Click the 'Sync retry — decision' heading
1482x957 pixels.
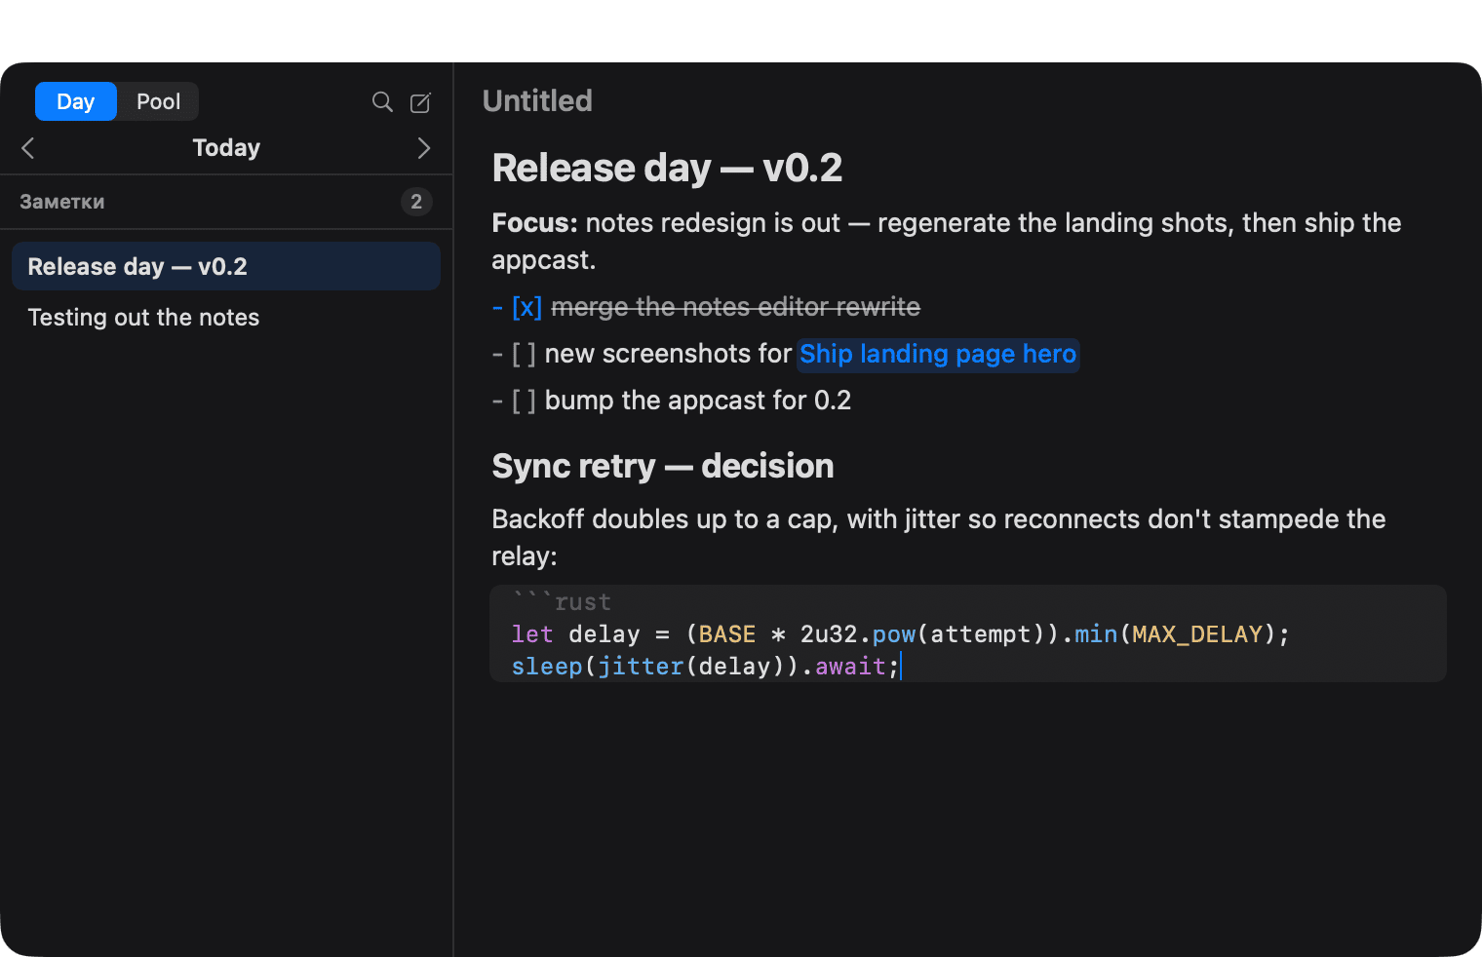[x=663, y=466]
